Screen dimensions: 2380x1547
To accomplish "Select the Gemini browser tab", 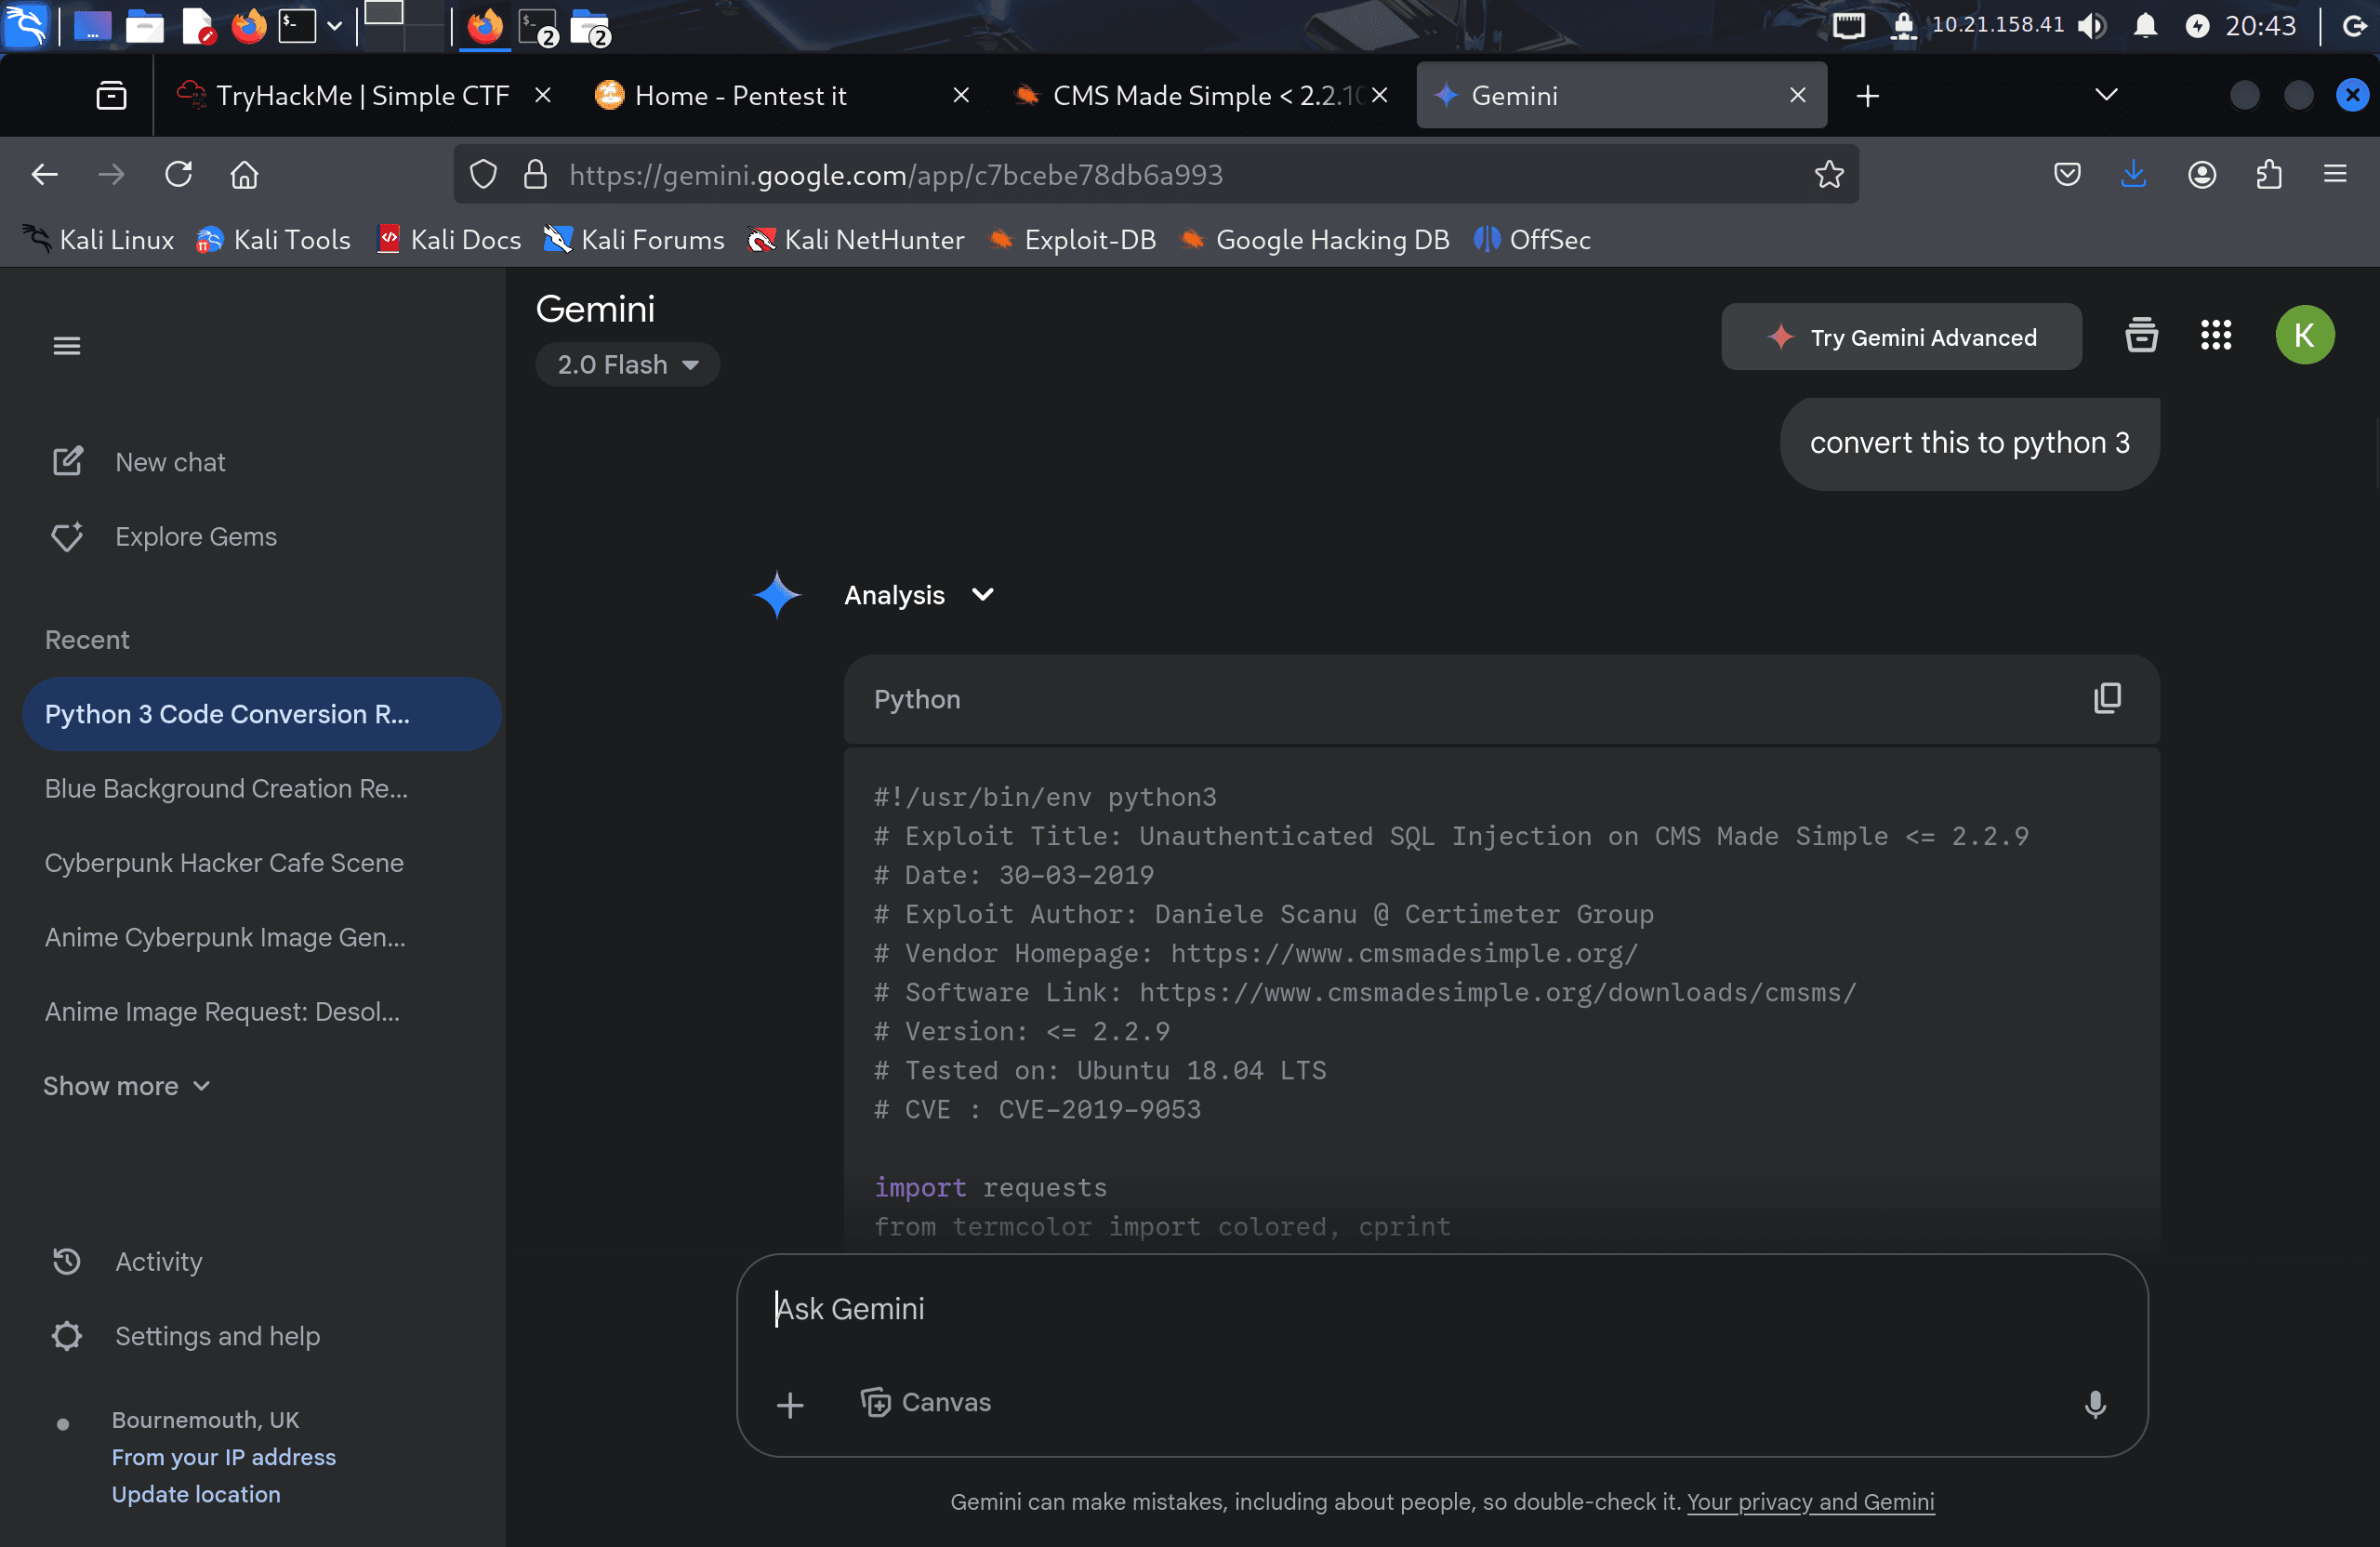I will click(1621, 96).
